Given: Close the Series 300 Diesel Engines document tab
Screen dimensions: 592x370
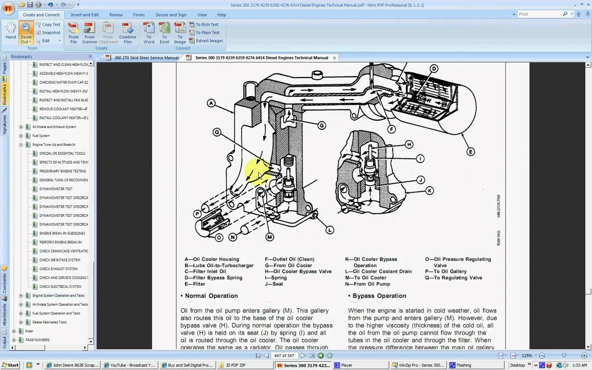Looking at the screenshot, I should (x=334, y=58).
